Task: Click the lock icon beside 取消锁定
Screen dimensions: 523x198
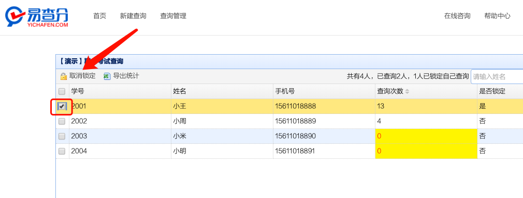Action: [63, 76]
